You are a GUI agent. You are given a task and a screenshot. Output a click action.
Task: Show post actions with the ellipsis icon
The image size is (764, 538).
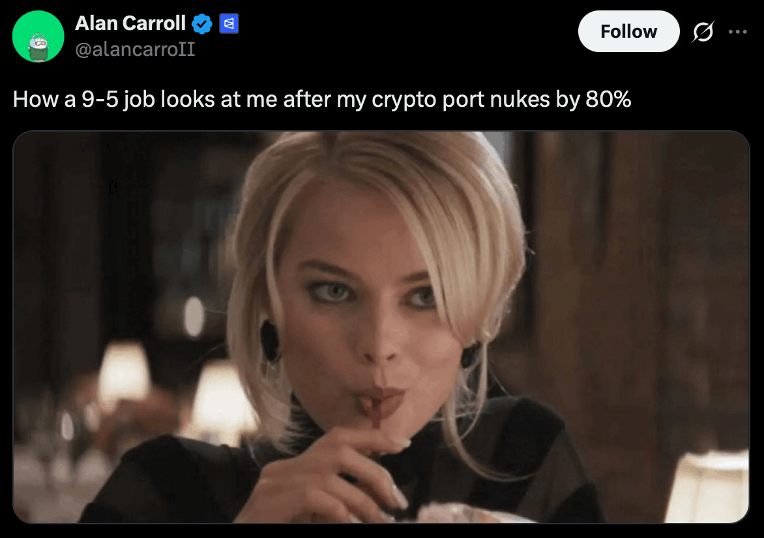[738, 32]
